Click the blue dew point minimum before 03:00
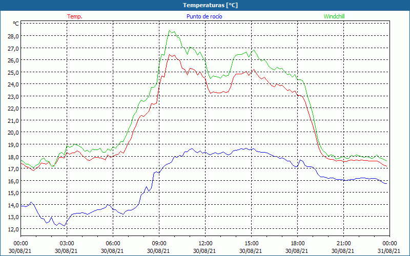This screenshot has height=256, width=410. point(65,226)
